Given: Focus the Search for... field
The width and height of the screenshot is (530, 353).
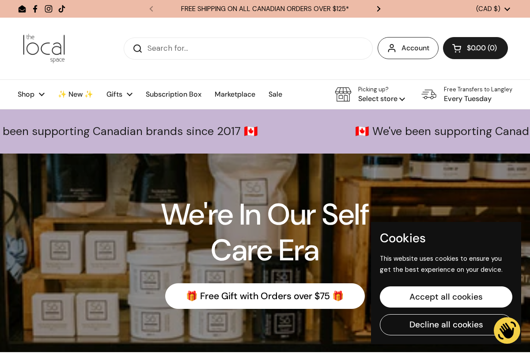Looking at the screenshot, I should (x=256, y=49).
